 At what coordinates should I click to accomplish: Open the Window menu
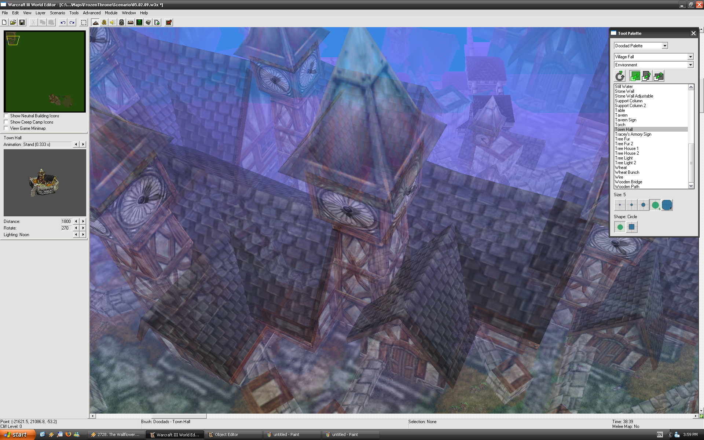[x=129, y=13]
